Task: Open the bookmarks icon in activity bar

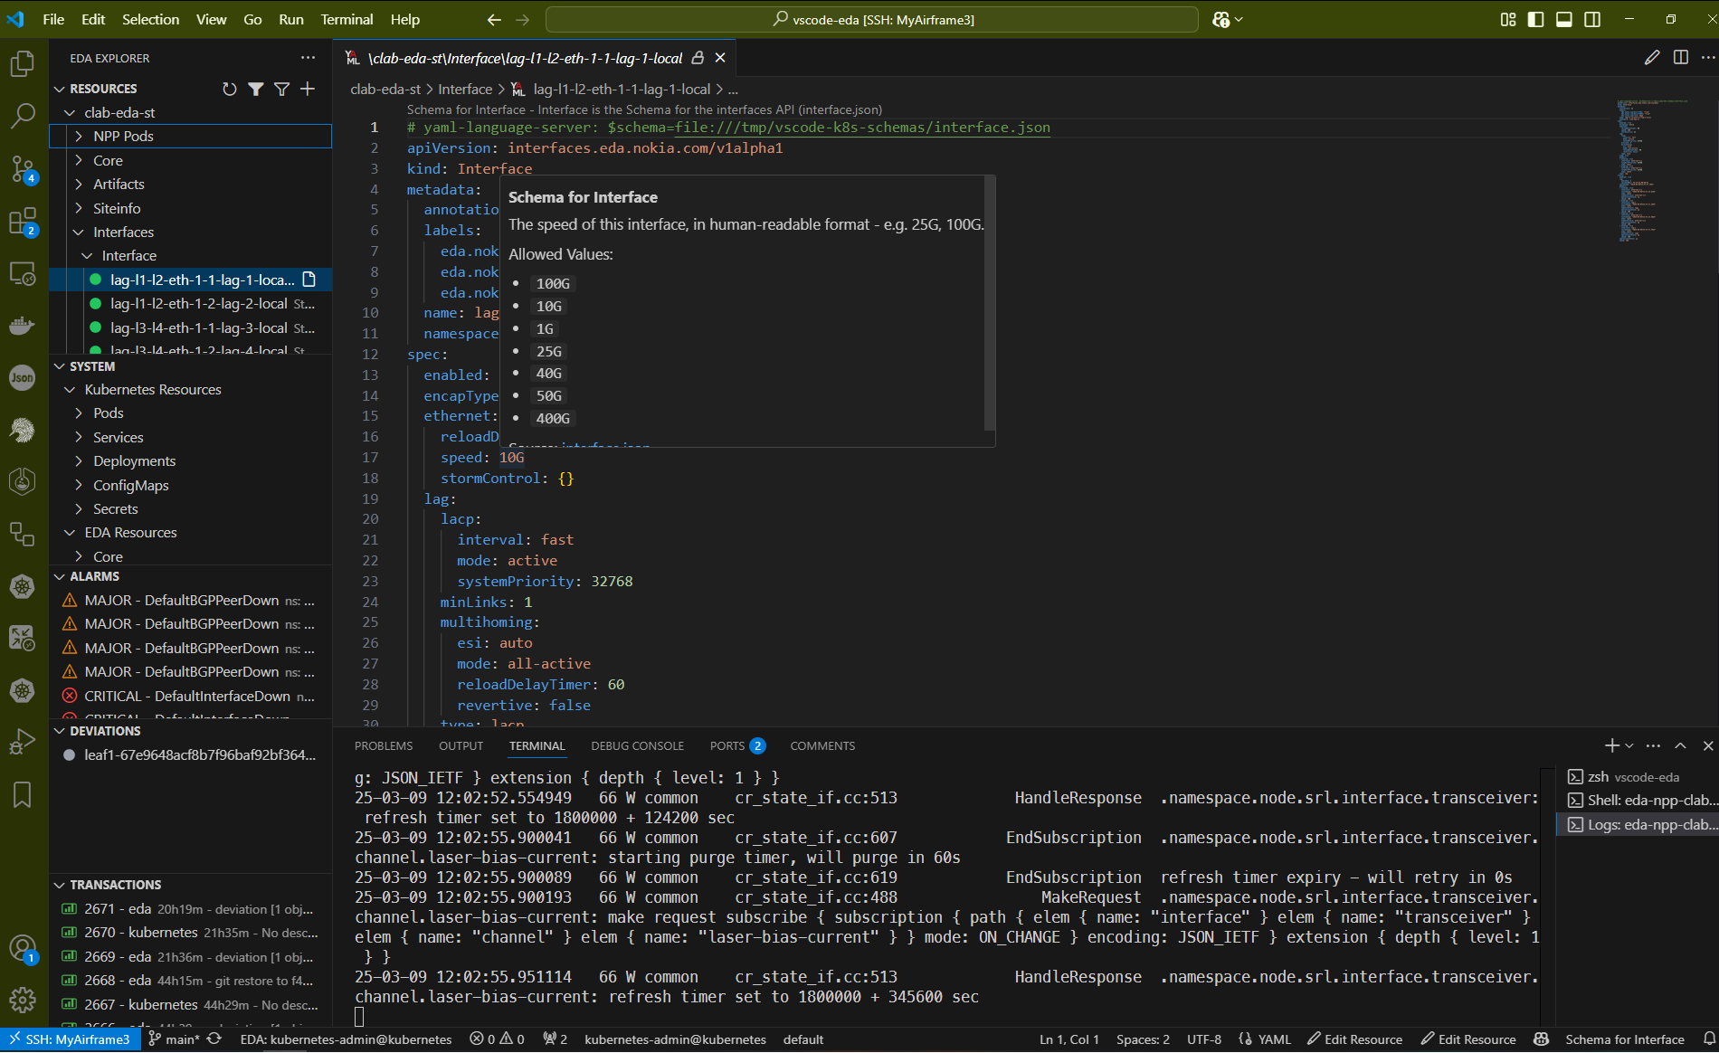Action: click(x=23, y=794)
